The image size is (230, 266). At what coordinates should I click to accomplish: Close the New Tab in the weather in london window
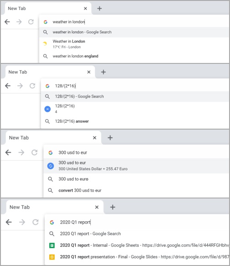click(85, 8)
